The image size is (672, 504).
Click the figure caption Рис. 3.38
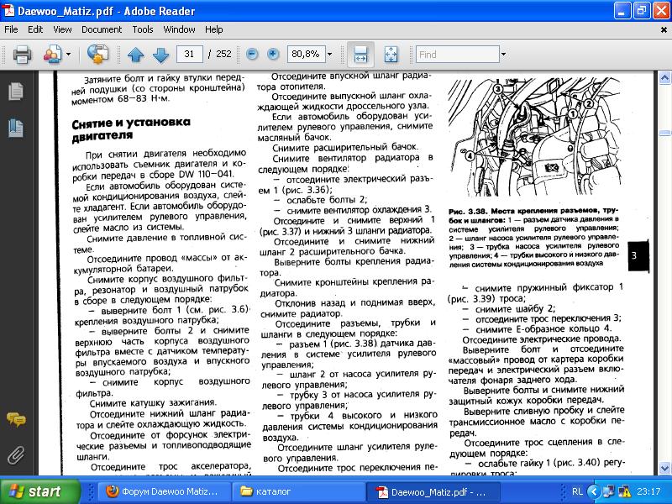(534, 238)
